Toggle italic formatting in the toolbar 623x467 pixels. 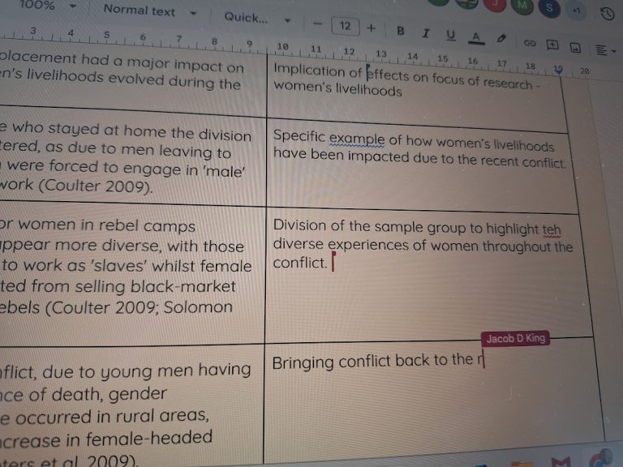[426, 33]
